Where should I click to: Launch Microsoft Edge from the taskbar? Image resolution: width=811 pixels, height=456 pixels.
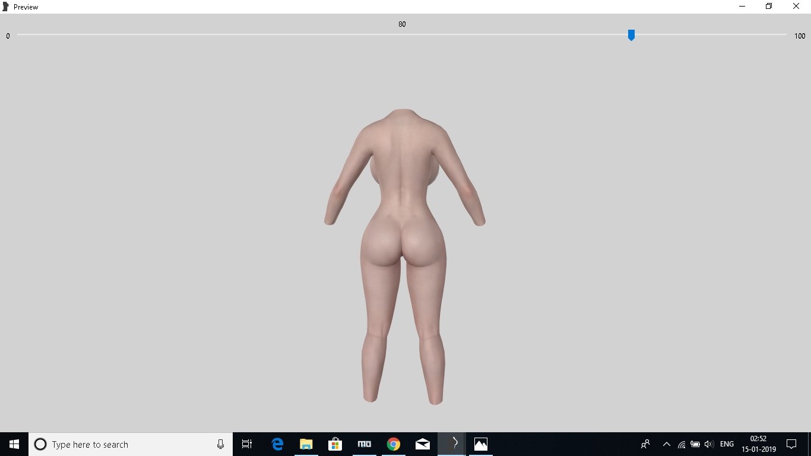point(277,444)
